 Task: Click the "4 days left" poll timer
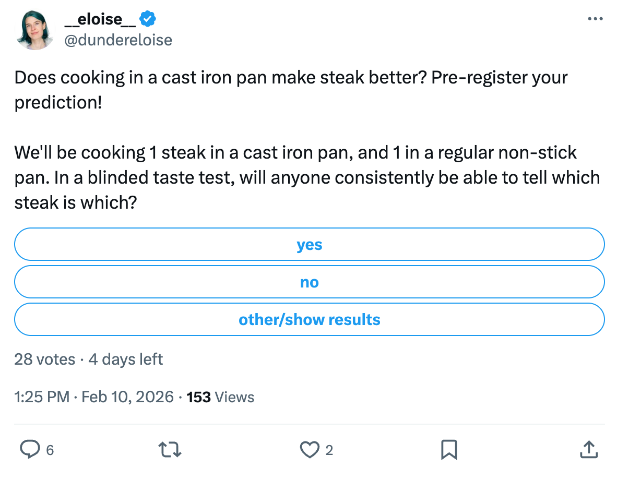coord(126,359)
